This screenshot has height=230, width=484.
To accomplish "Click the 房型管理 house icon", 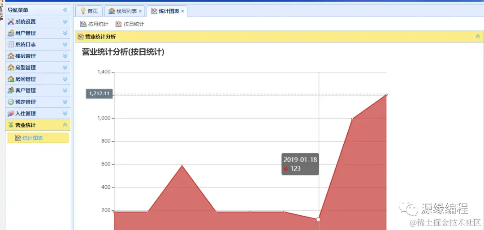I will click(11, 68).
